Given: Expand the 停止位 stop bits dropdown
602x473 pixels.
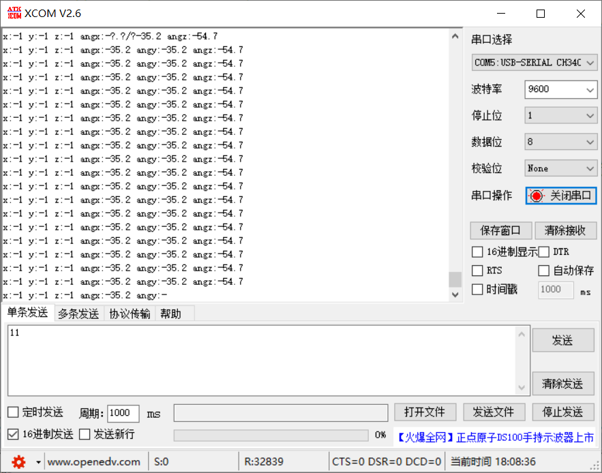Looking at the screenshot, I should coord(561,116).
